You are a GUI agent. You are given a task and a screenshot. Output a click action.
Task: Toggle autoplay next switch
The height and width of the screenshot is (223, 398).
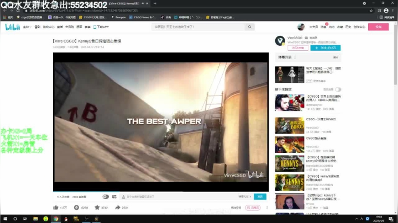click(338, 89)
